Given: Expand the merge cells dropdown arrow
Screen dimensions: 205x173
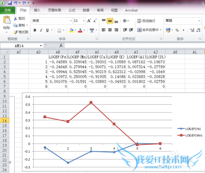Looking at the screenshot, I should click(x=161, y=30).
